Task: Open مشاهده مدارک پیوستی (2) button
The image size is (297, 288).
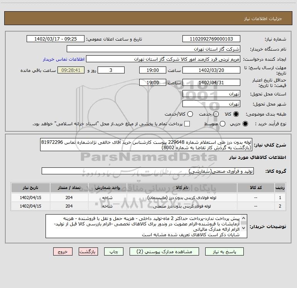Action: 164,252
